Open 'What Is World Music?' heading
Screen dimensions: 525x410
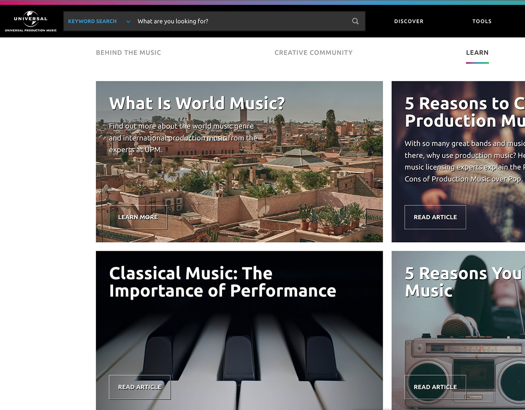click(197, 104)
